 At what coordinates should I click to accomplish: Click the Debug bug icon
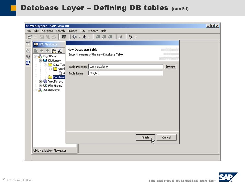(75, 37)
